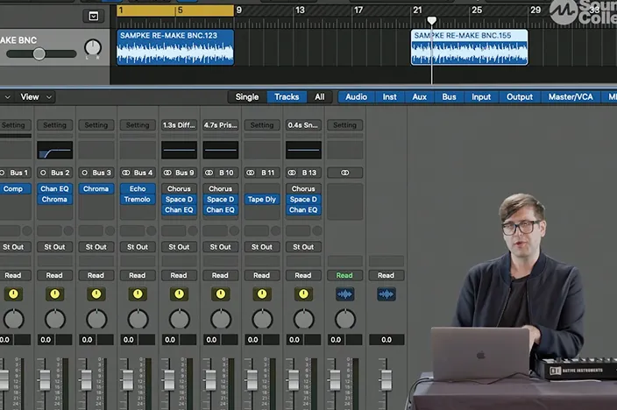Click the mono input icon beside Bus 3
The width and height of the screenshot is (617, 410).
tap(86, 173)
